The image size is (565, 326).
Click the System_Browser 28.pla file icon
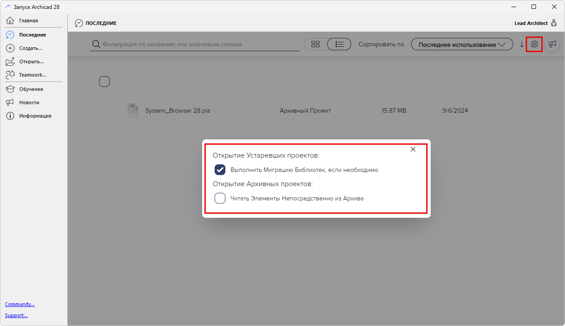click(133, 110)
